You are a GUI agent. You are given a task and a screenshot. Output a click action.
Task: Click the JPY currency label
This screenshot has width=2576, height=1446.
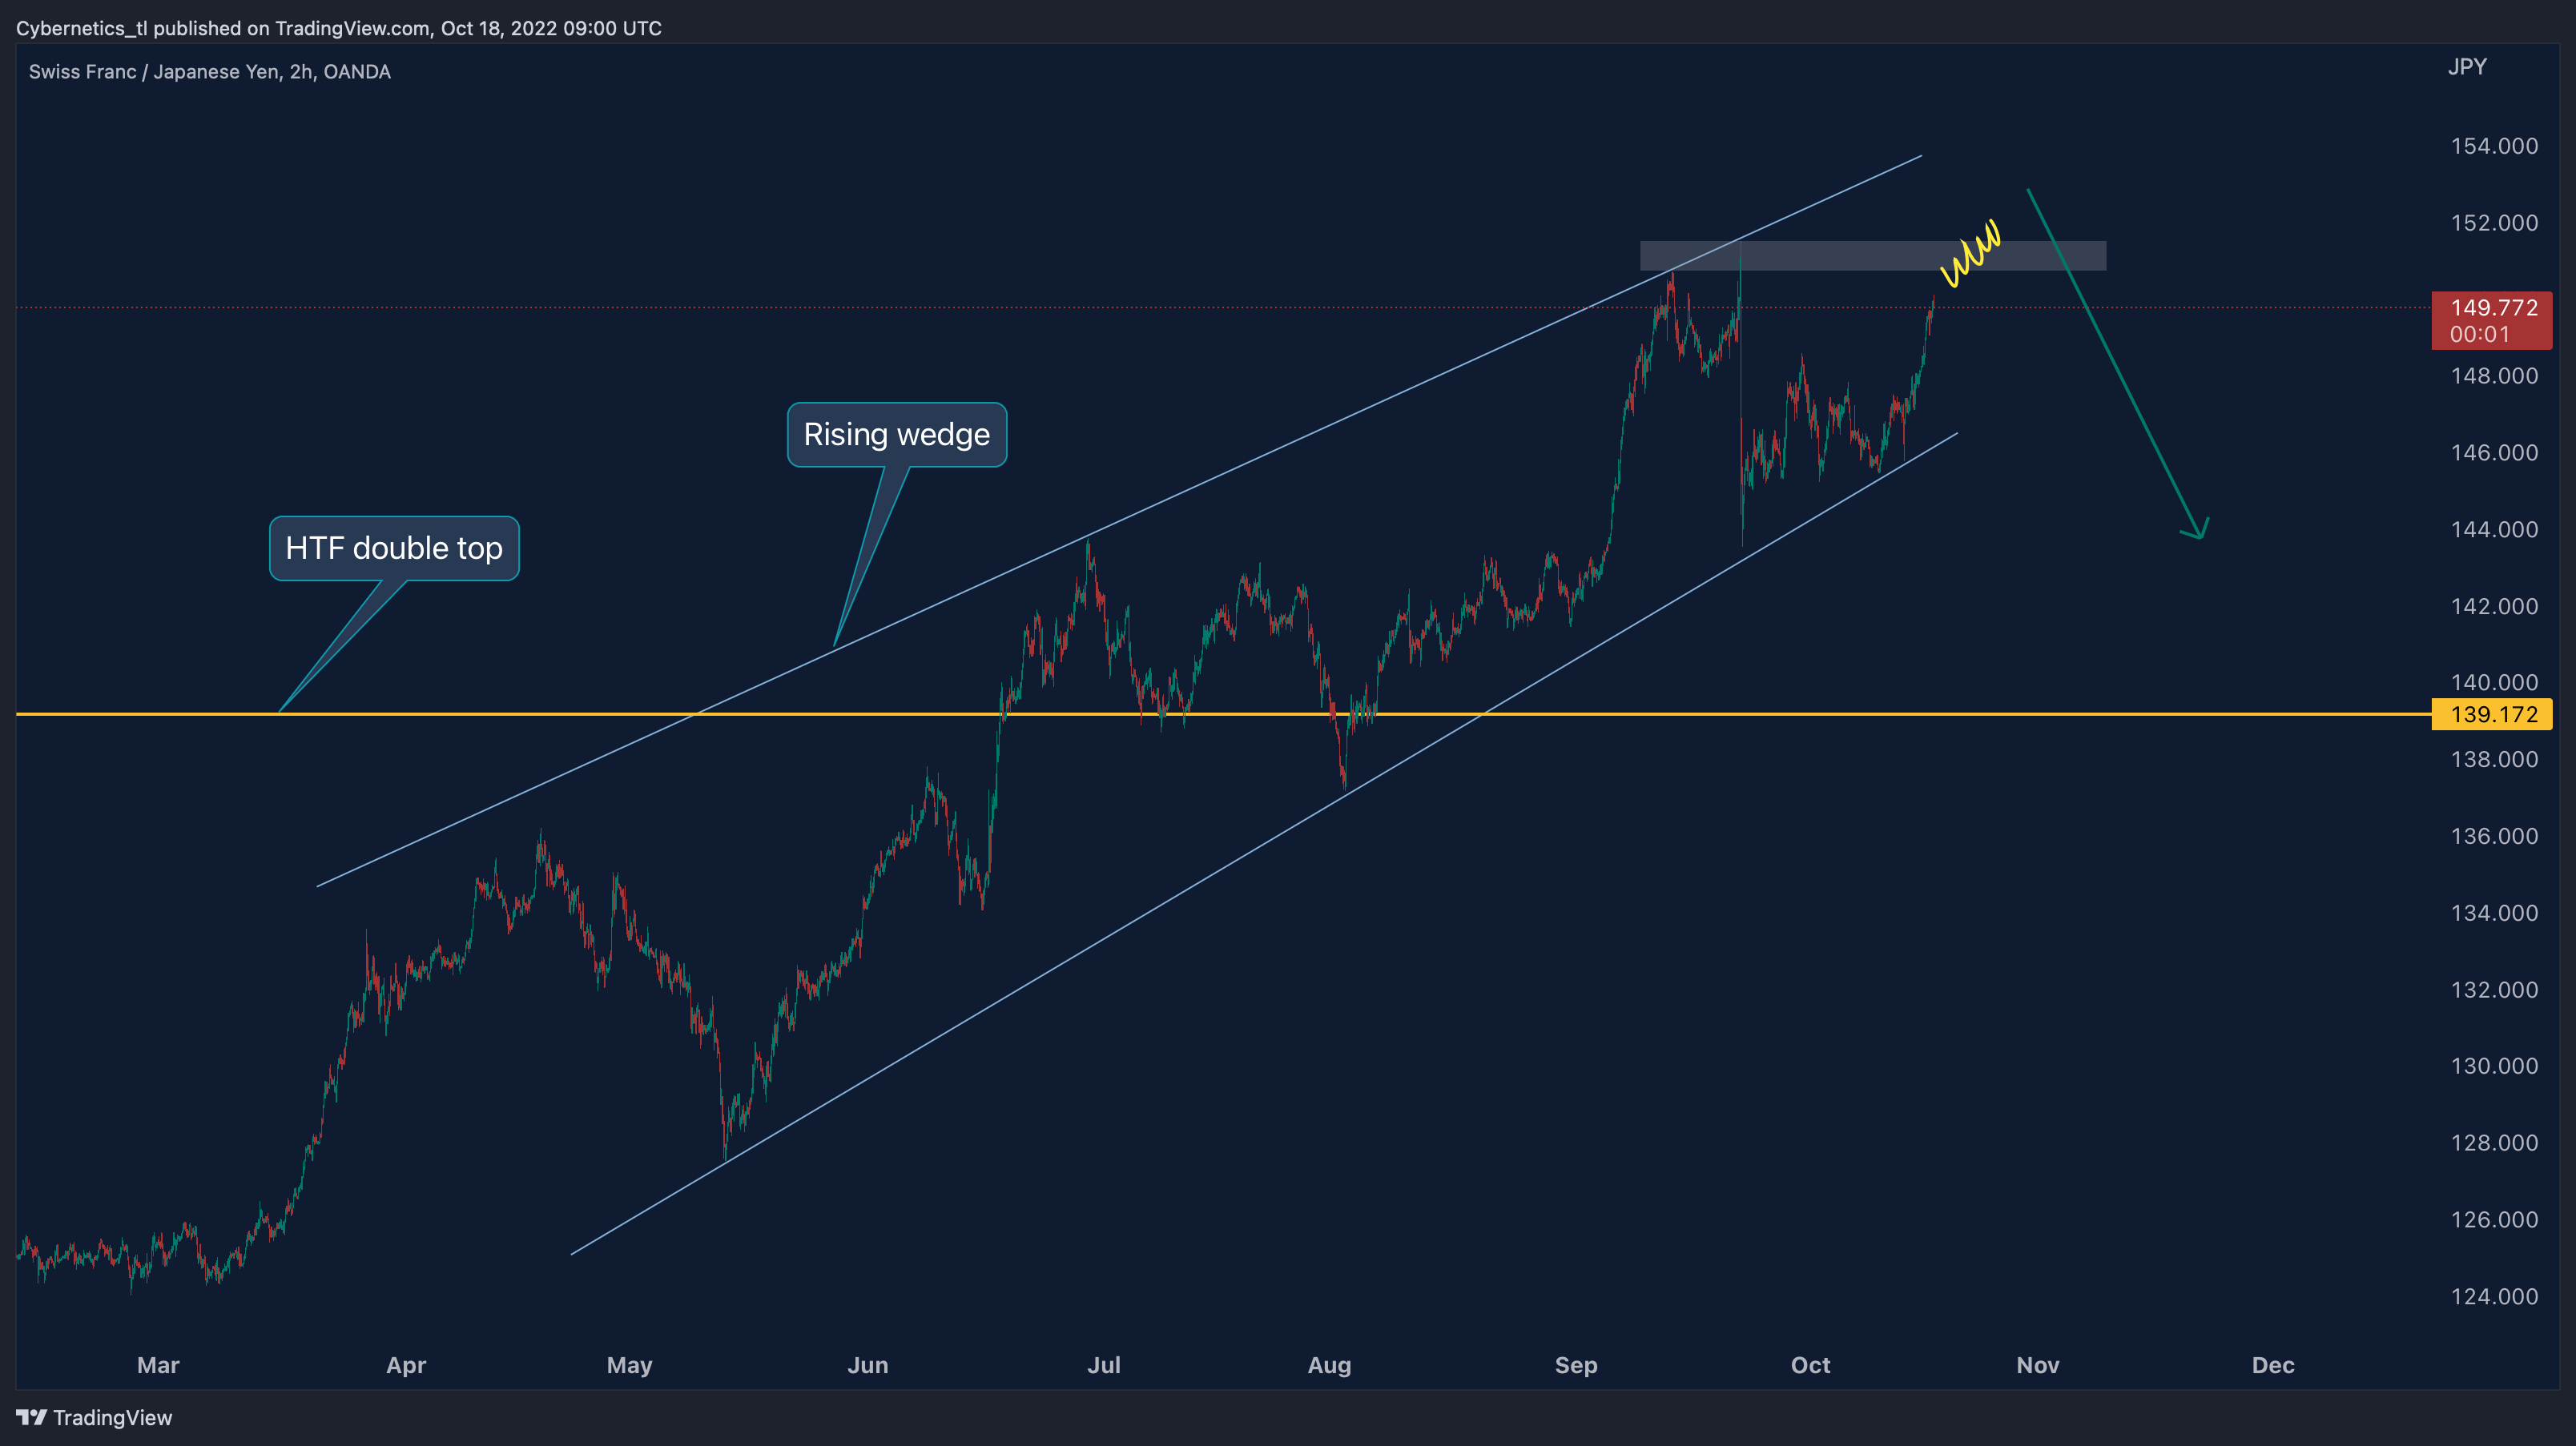(2467, 67)
